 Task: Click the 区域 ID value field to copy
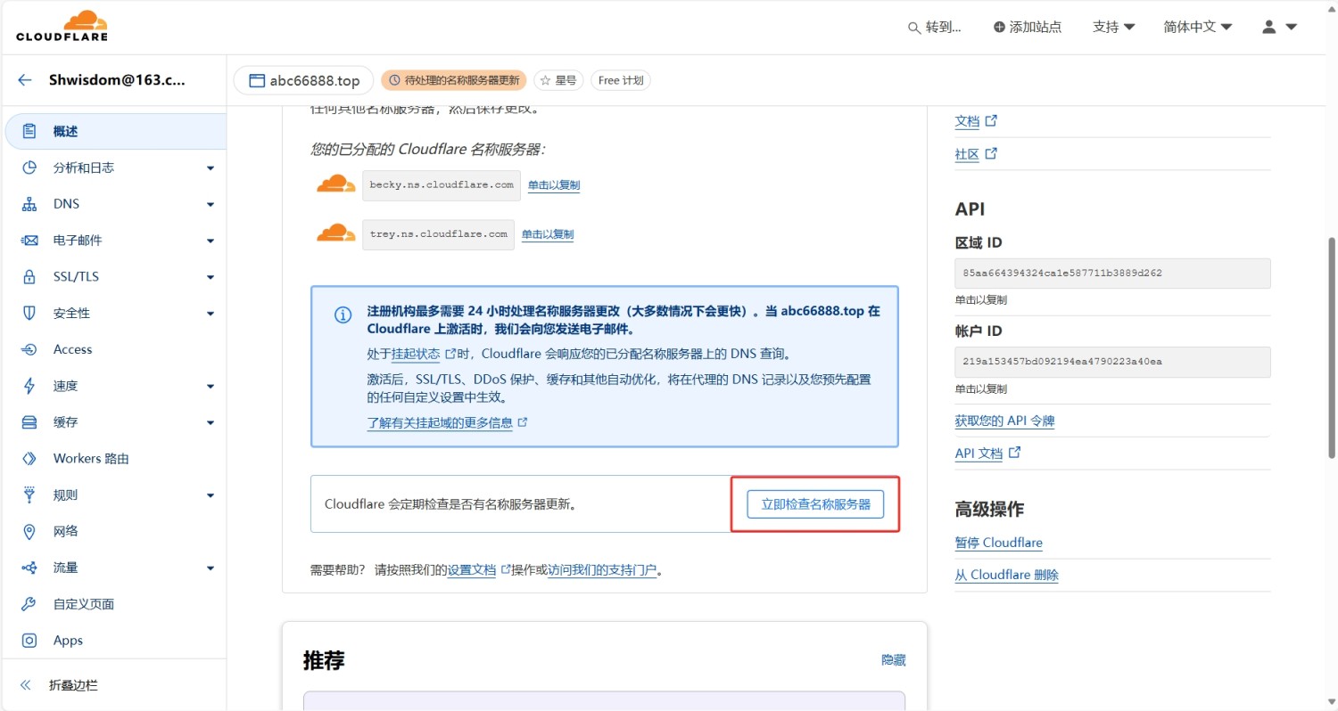1112,274
